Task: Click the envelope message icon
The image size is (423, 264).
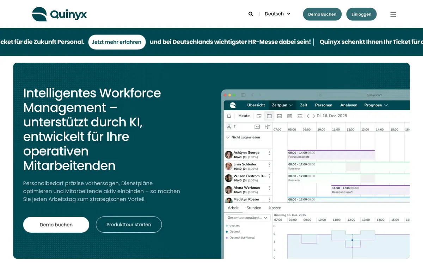Action: [257, 127]
